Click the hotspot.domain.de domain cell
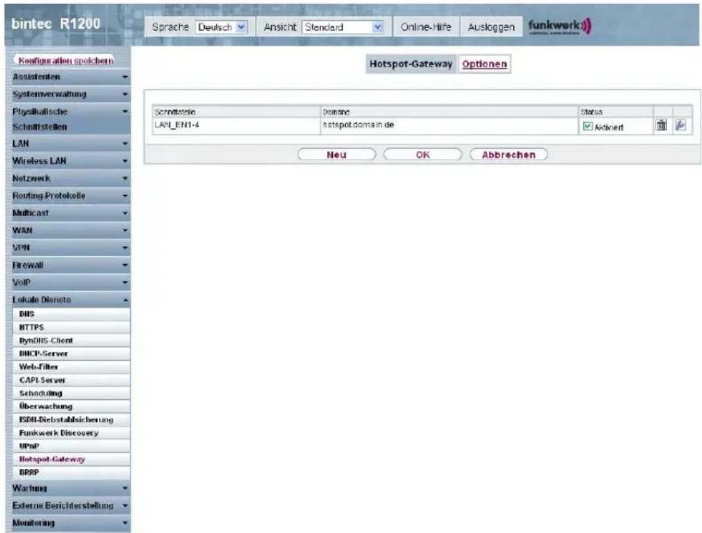The height and width of the screenshot is (533, 702). 449,126
